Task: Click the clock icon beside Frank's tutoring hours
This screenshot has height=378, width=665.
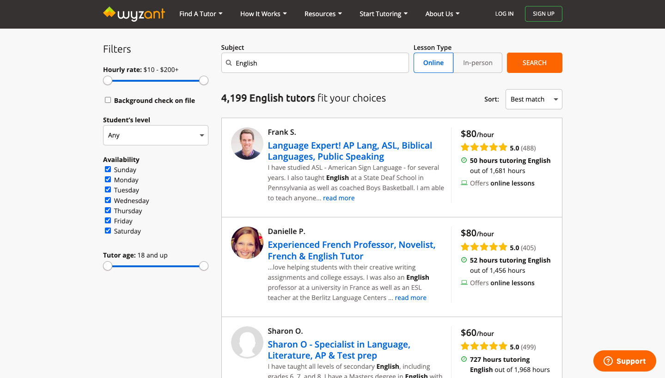Action: tap(464, 161)
